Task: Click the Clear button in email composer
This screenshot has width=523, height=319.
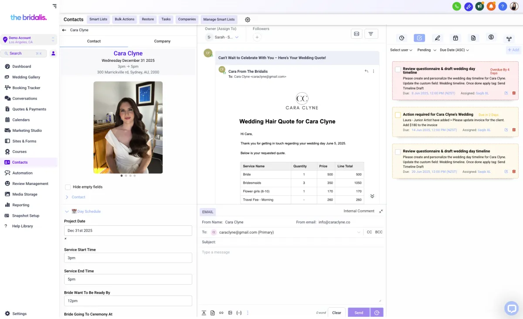Action: coord(336,312)
